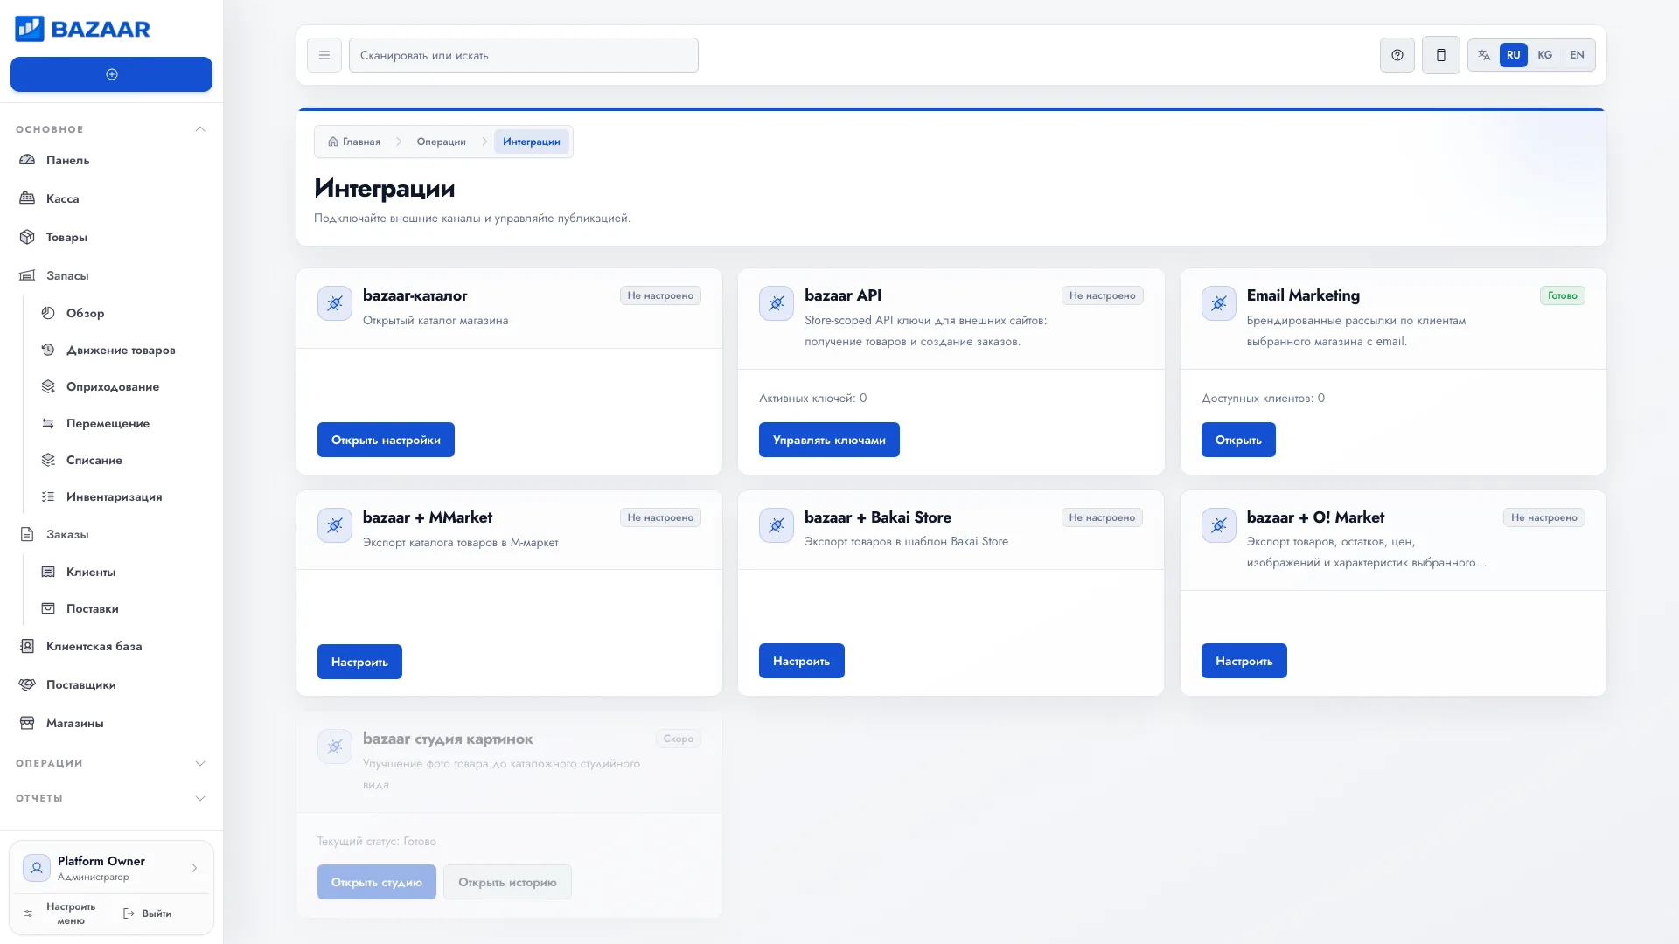The width and height of the screenshot is (1679, 944).
Task: Open Оприходование stock receipt
Action: (x=121, y=386)
